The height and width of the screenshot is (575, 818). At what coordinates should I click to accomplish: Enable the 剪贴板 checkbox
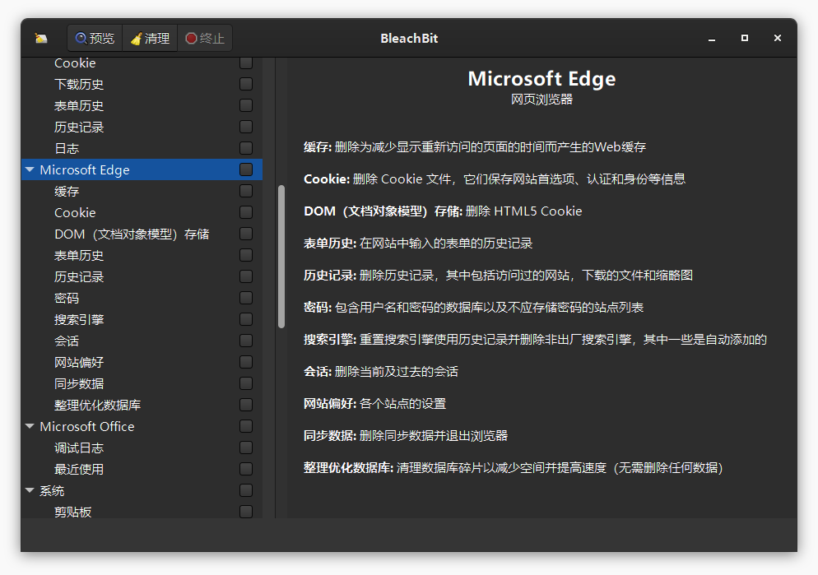[x=246, y=512]
